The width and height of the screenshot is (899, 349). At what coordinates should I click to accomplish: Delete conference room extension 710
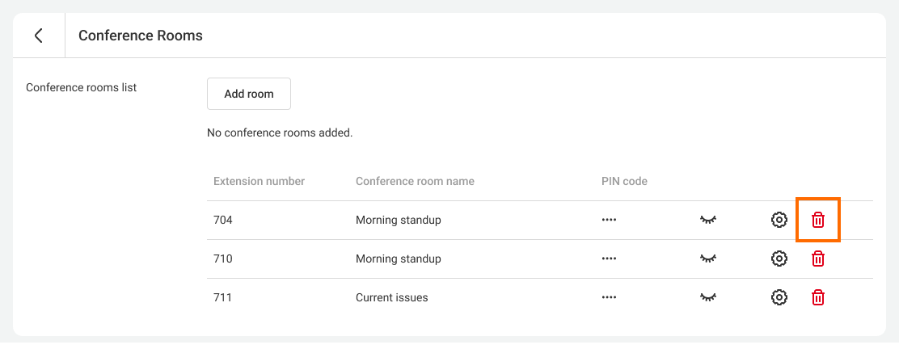818,259
